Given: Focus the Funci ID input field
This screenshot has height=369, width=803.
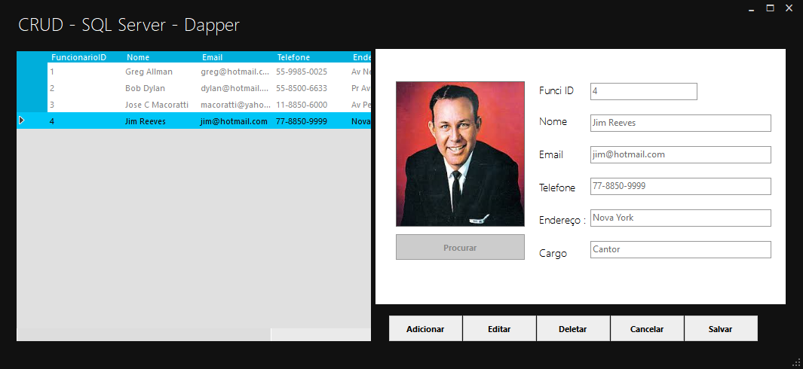Looking at the screenshot, I should (x=644, y=92).
